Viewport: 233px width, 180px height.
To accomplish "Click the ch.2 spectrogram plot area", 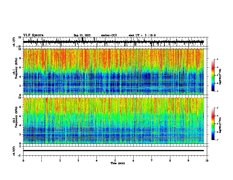I will [114, 121].
